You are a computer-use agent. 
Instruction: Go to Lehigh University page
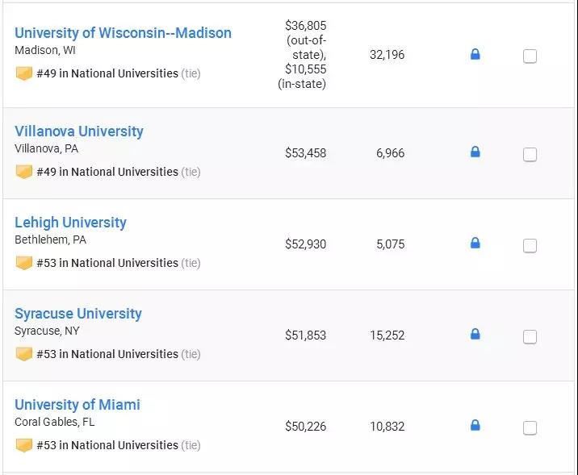tap(70, 223)
